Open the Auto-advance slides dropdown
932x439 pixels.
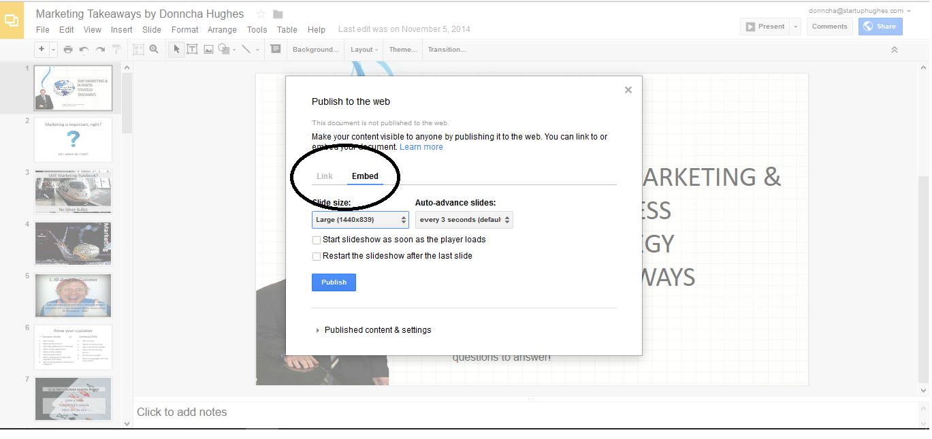pyautogui.click(x=464, y=220)
